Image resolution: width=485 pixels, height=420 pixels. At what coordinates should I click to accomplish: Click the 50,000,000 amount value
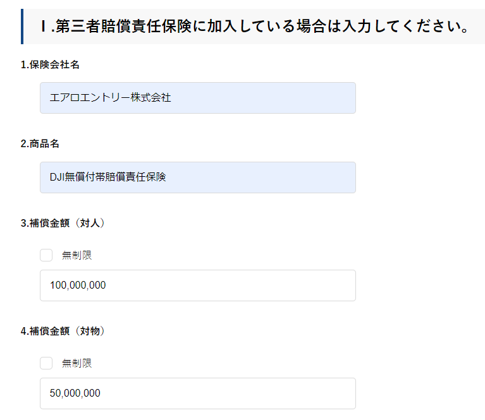[75, 393]
